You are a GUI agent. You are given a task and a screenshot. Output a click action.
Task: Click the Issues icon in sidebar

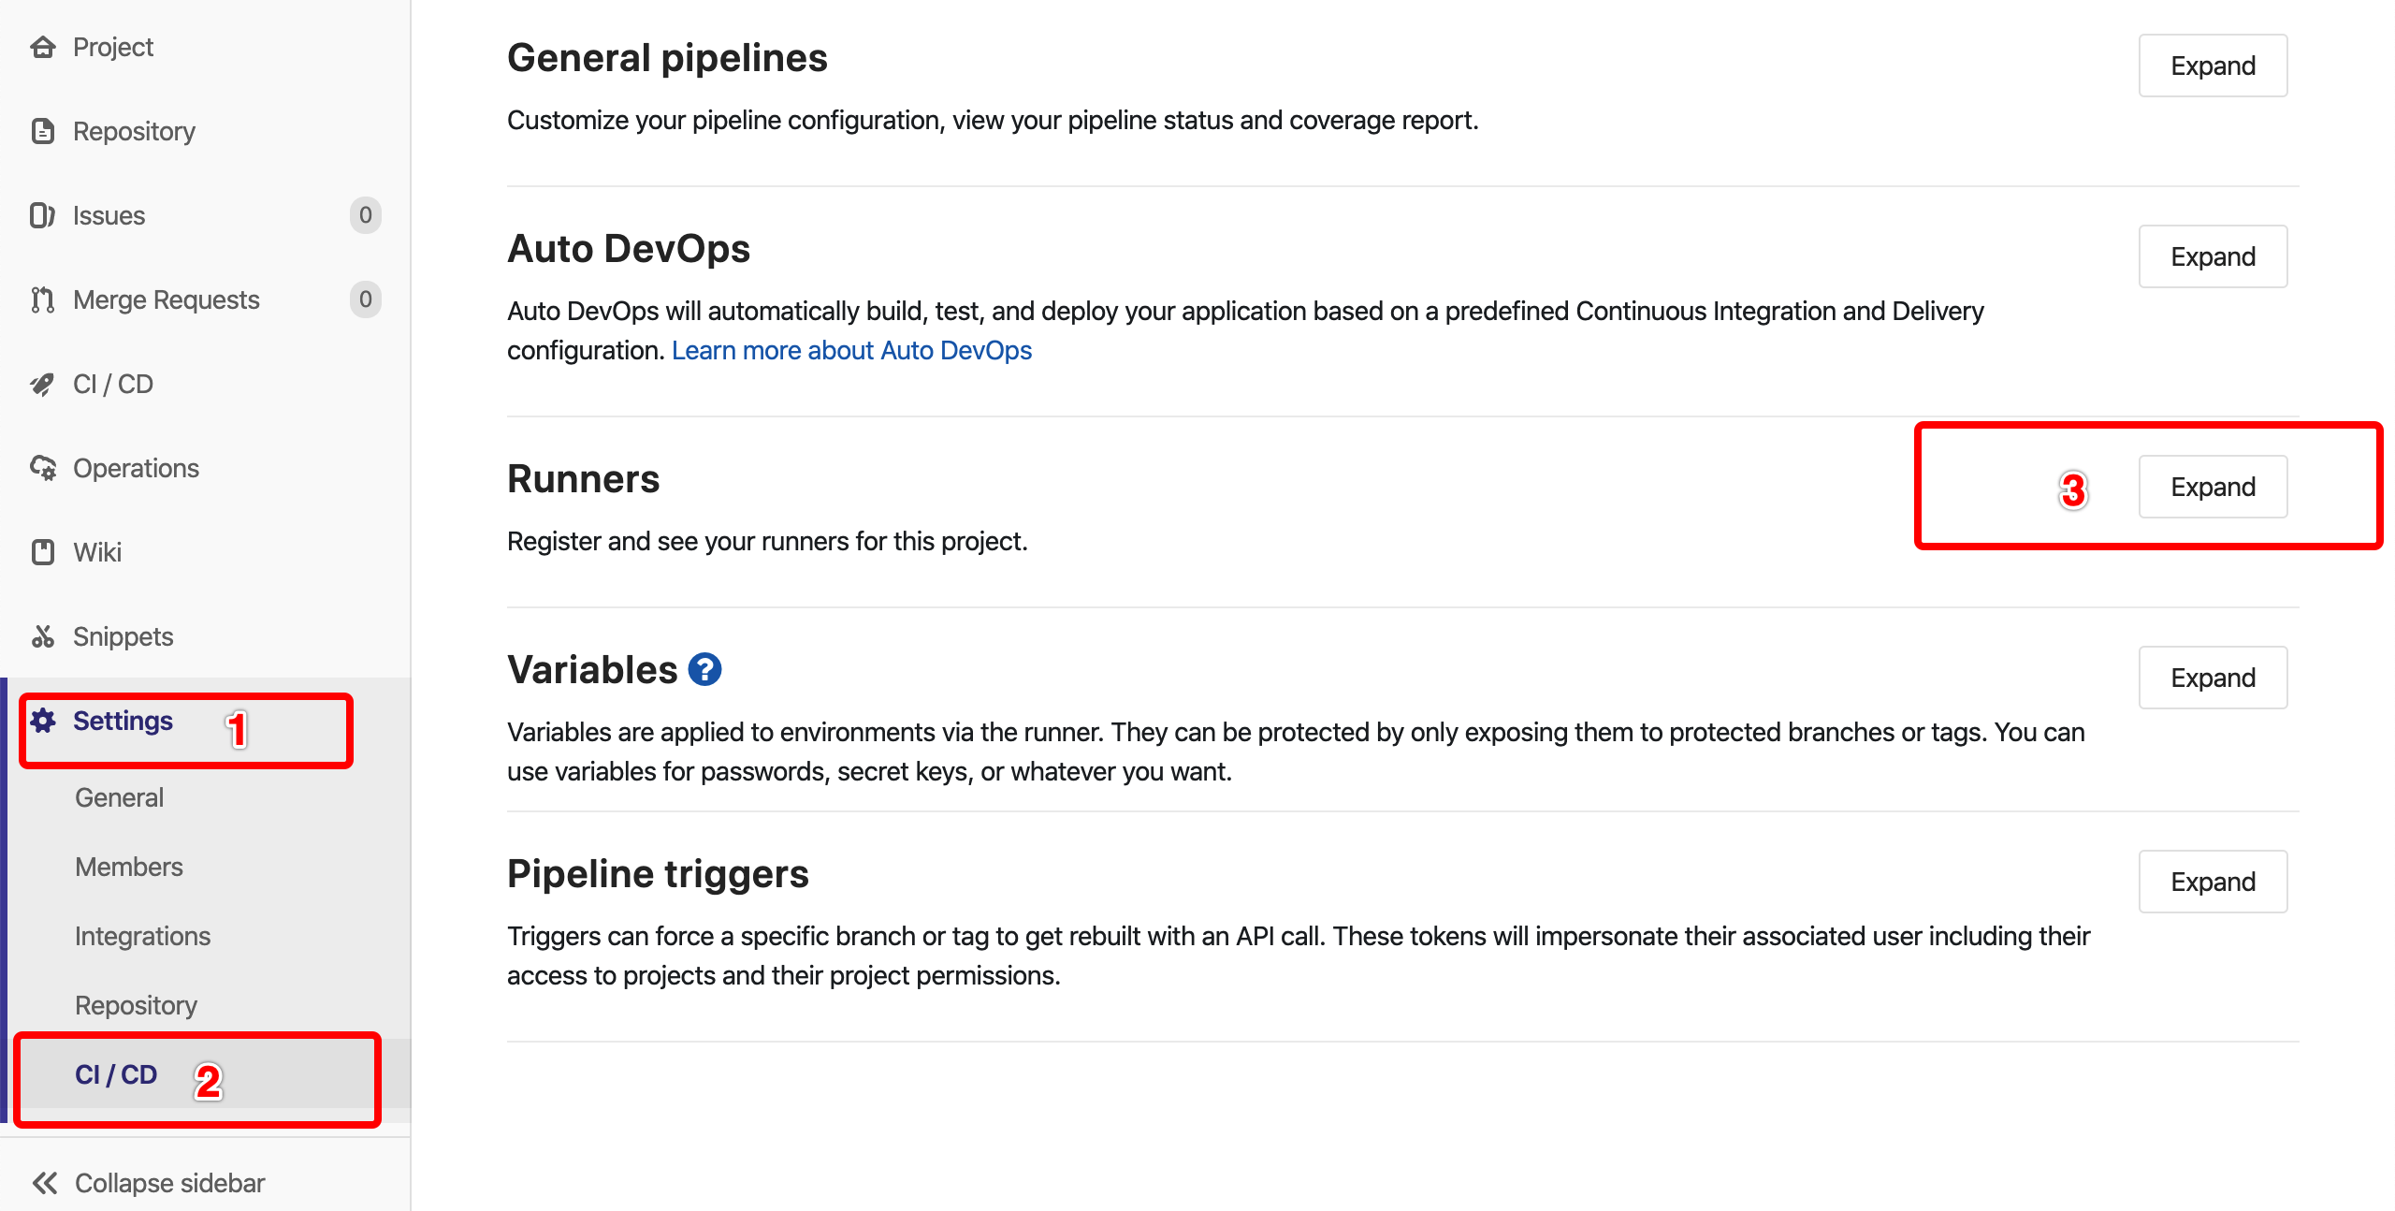[43, 215]
